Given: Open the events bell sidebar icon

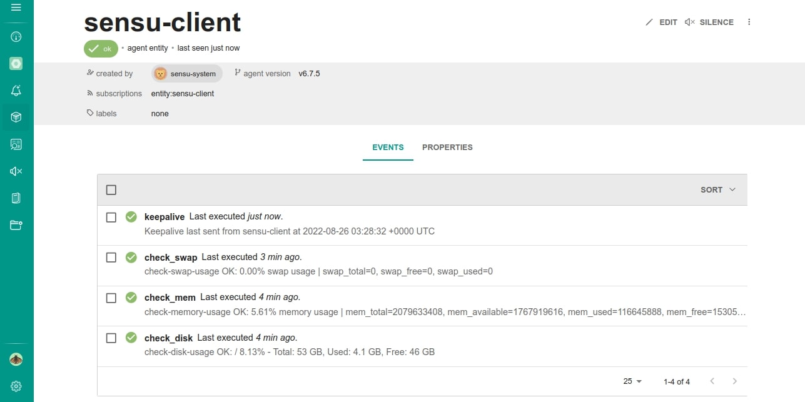Looking at the screenshot, I should 16,91.
